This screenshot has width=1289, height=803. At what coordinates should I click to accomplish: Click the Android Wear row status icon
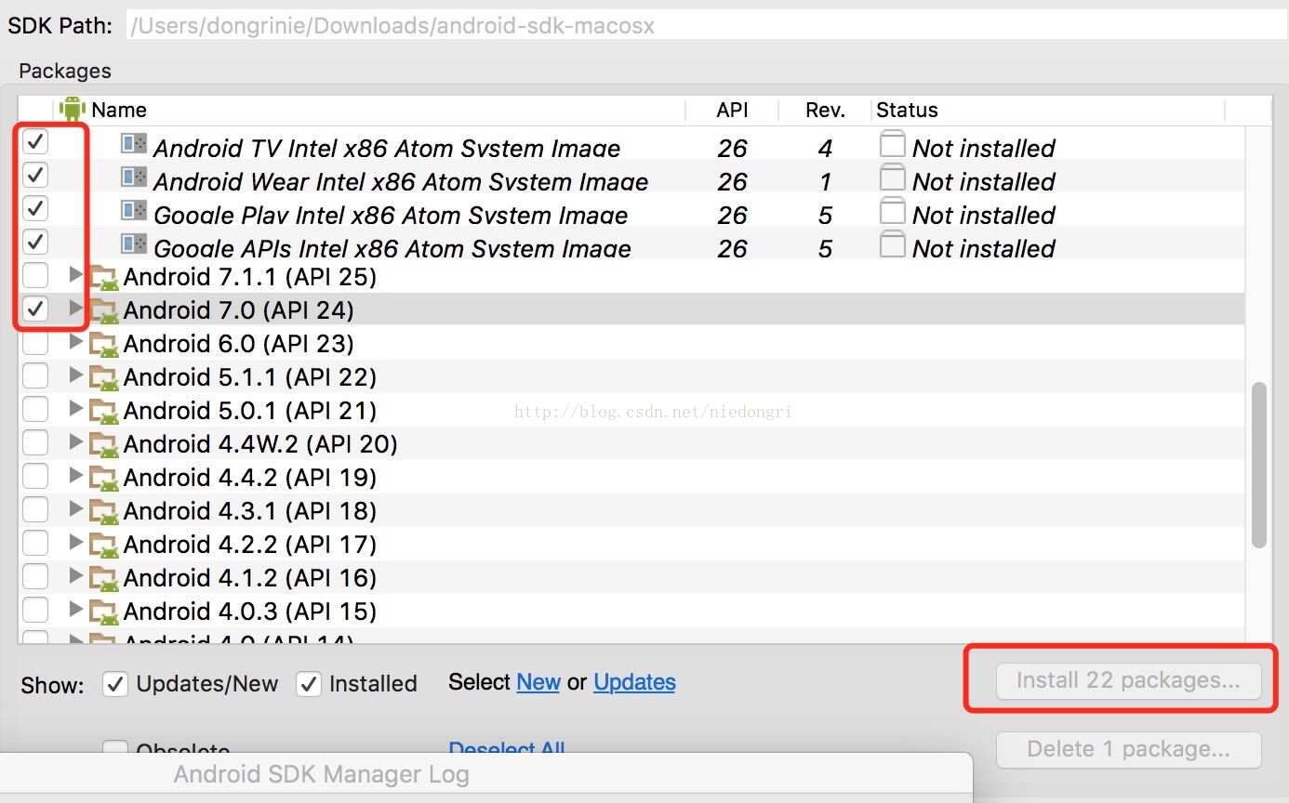coord(893,178)
